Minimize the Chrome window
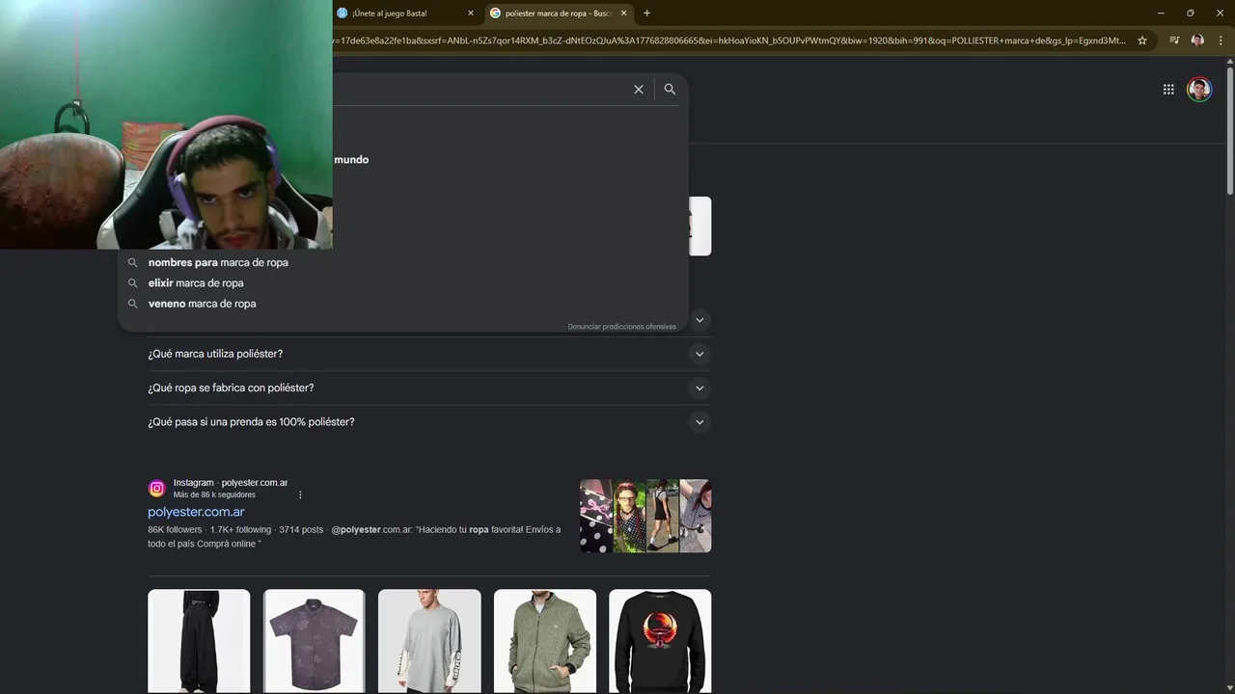The width and height of the screenshot is (1235, 694). coord(1162,13)
